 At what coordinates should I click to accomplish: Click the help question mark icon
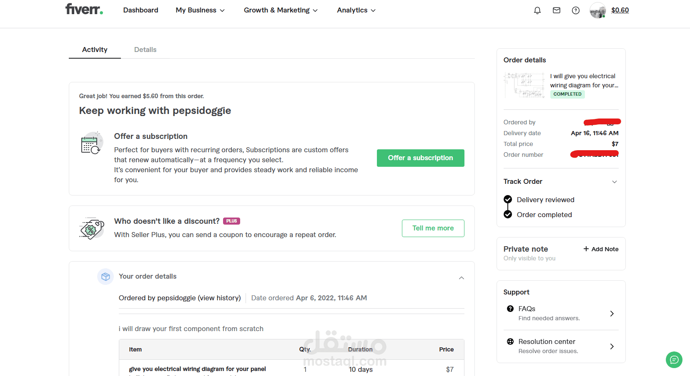(576, 10)
